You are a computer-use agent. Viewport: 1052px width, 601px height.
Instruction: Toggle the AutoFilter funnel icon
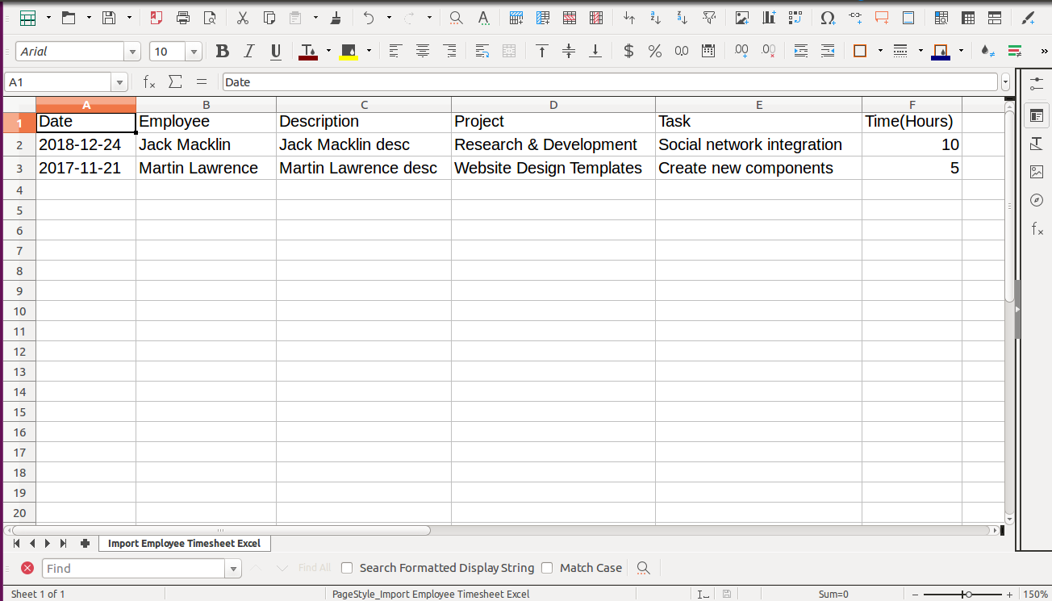pyautogui.click(x=709, y=18)
